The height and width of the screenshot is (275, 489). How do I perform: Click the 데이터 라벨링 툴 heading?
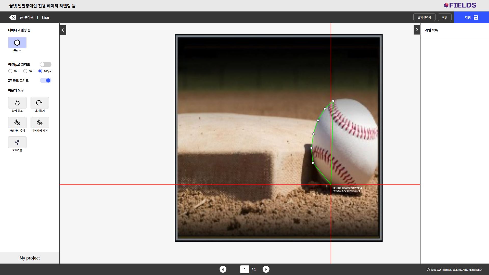(x=19, y=30)
